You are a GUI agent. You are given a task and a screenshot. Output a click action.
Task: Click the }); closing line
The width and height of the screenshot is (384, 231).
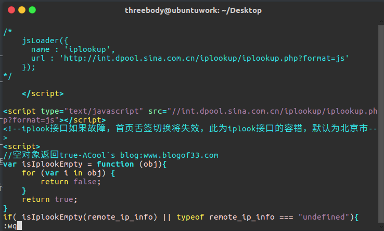click(29, 67)
